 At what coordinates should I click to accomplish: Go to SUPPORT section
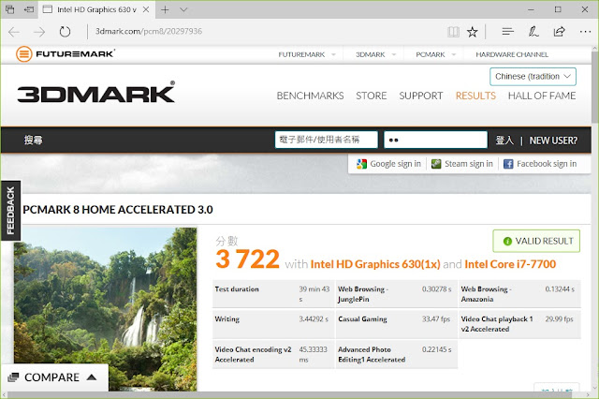pos(421,96)
